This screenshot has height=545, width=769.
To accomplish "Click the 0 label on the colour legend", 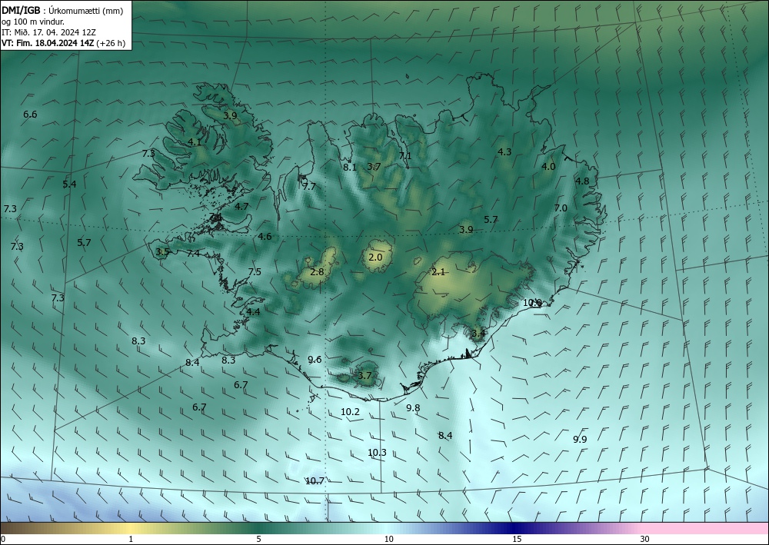I will (x=3, y=540).
